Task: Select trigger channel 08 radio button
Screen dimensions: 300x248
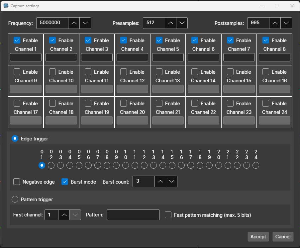Action: pyautogui.click(x=107, y=165)
